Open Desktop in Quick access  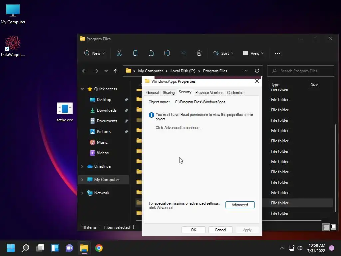coord(104,99)
